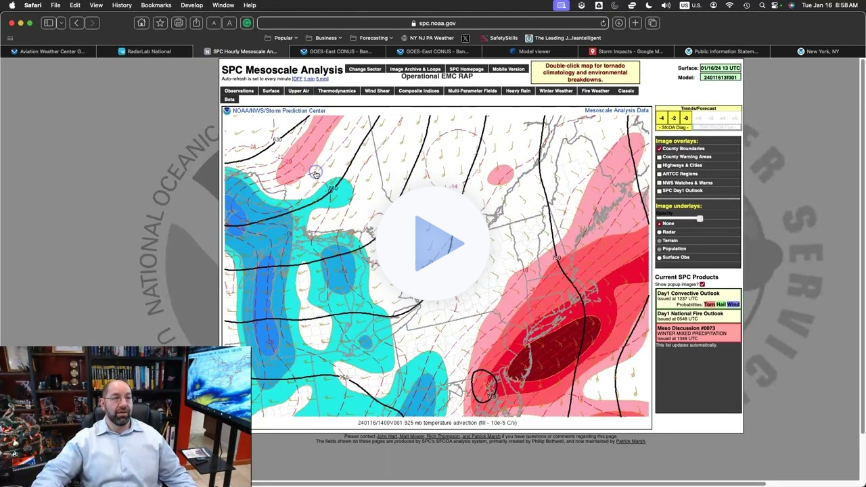866x487 pixels.
Task: Open the Thermodynamics menu tab
Action: [336, 91]
